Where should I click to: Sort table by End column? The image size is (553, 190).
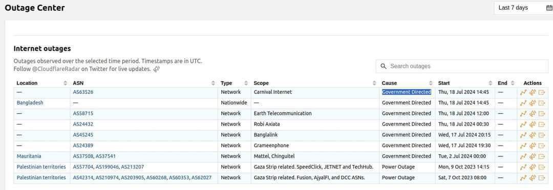[513, 83]
